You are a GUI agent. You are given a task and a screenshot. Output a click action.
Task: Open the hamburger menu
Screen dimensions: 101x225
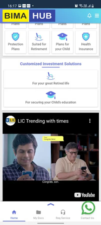pos(97,16)
